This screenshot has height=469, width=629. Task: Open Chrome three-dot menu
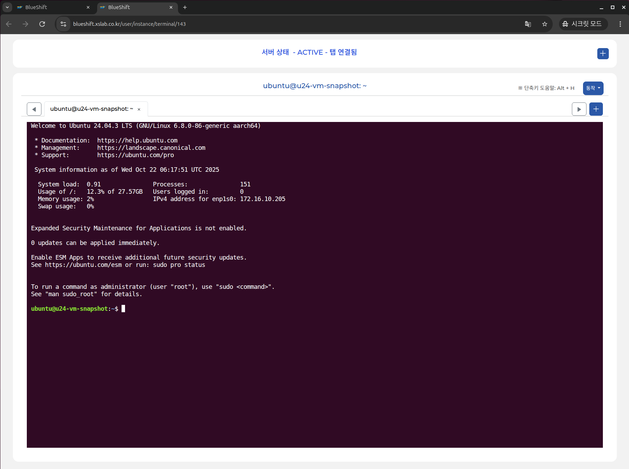[x=620, y=24]
